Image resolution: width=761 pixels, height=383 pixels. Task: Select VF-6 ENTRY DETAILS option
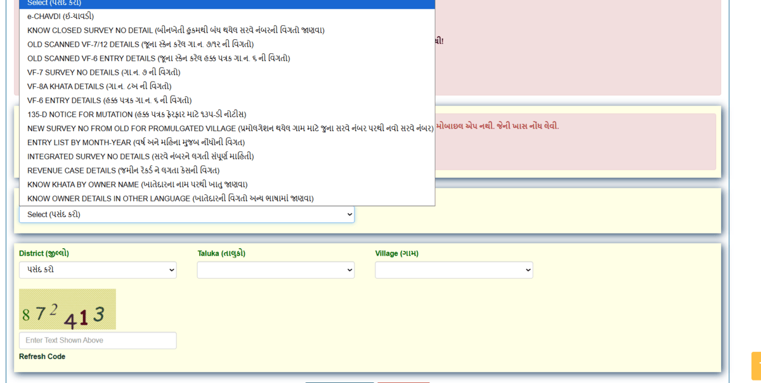[x=109, y=100]
